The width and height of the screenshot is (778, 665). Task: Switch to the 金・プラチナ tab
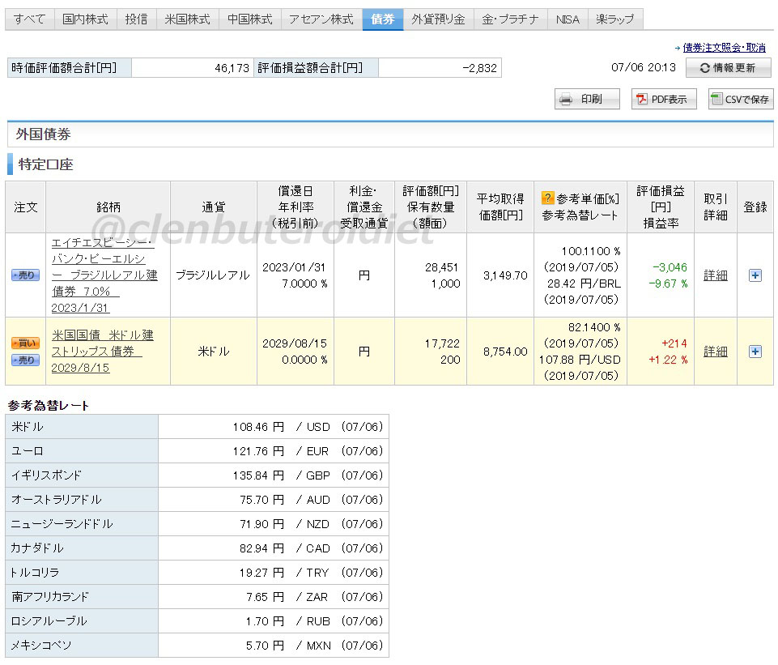click(511, 19)
